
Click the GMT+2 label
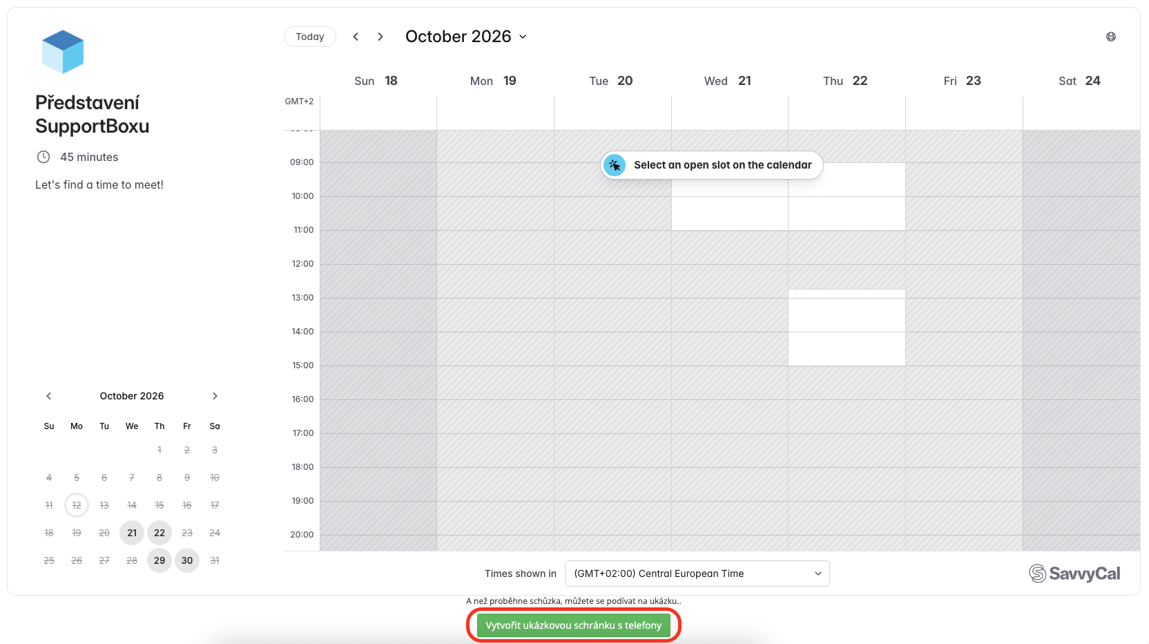point(299,102)
